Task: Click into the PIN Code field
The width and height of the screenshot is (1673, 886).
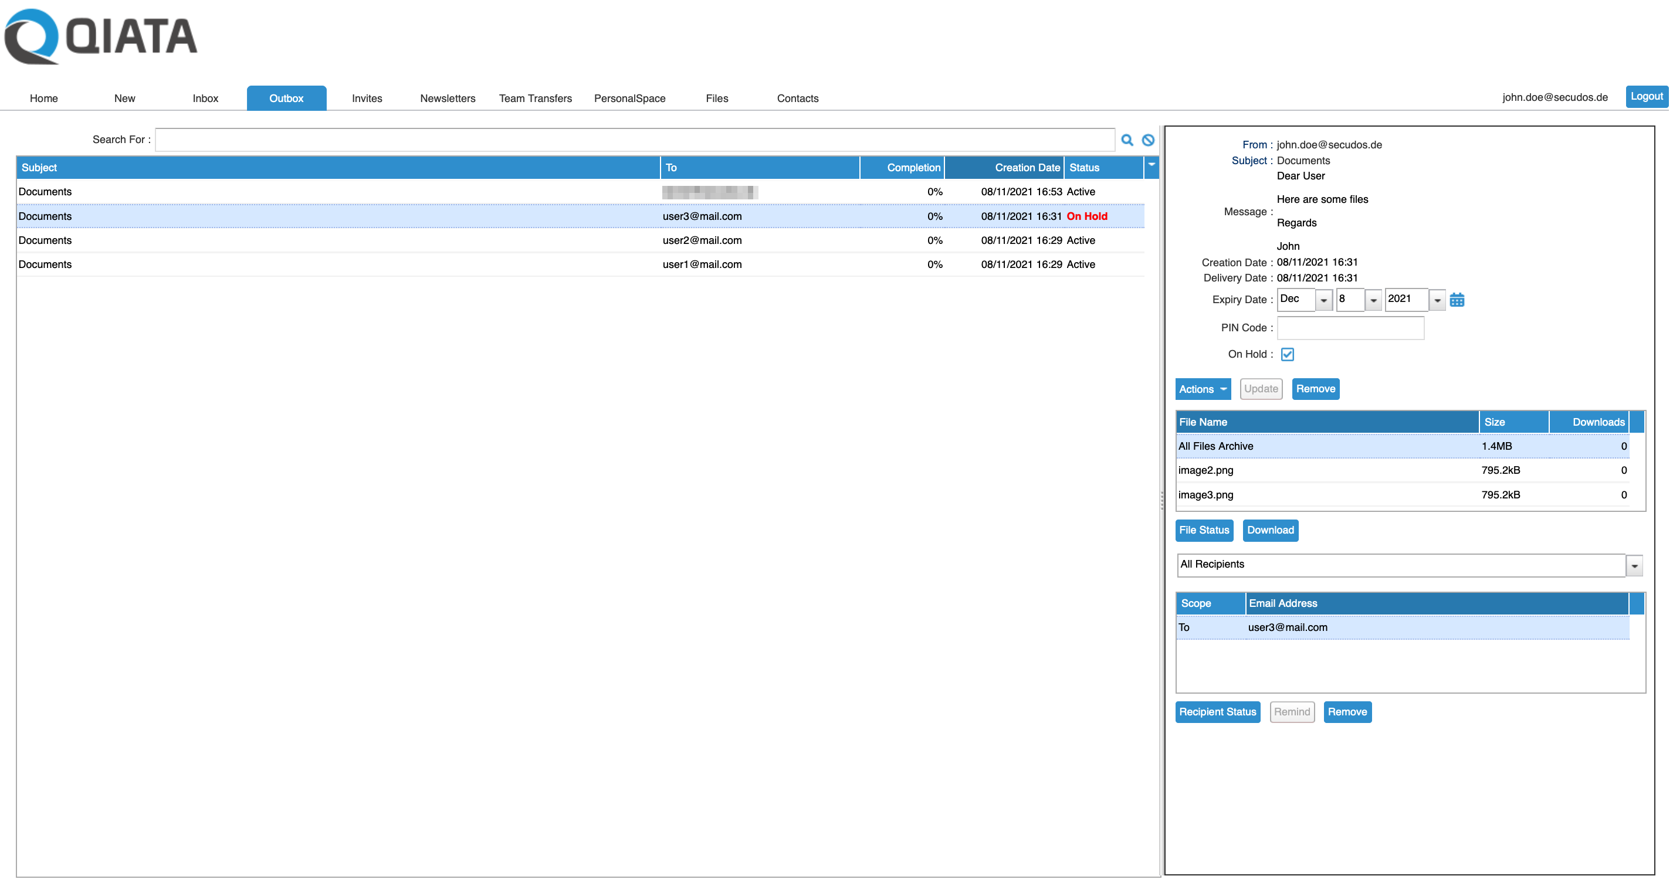Action: coord(1350,328)
